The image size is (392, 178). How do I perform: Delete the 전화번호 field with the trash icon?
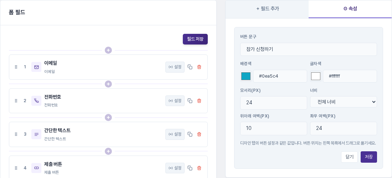199,101
